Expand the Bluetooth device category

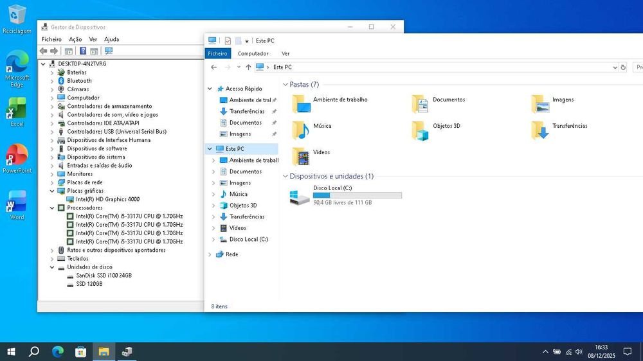coord(52,81)
